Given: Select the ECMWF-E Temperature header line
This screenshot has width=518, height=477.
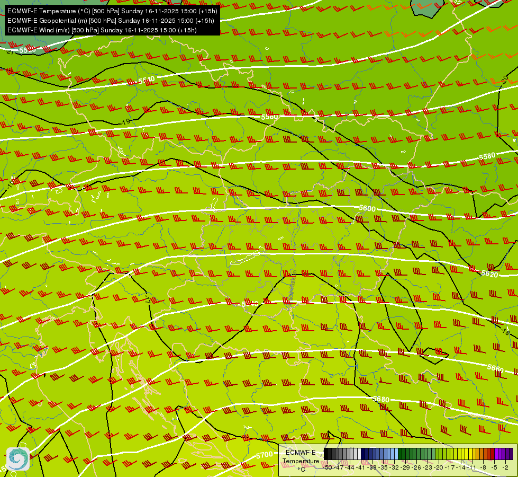Looking at the screenshot, I should point(112,11).
